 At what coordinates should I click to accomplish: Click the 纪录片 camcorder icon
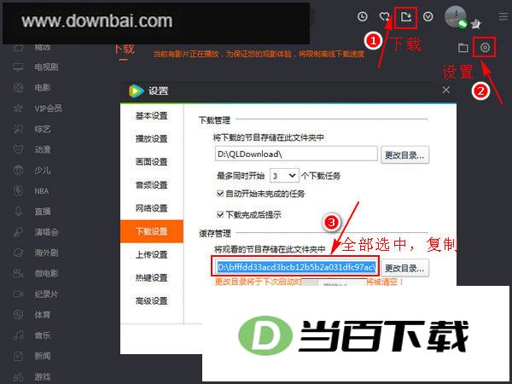tap(18, 294)
